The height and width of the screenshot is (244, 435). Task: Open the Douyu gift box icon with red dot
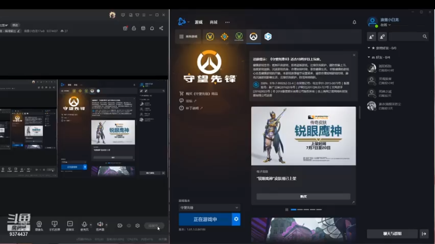(125, 28)
